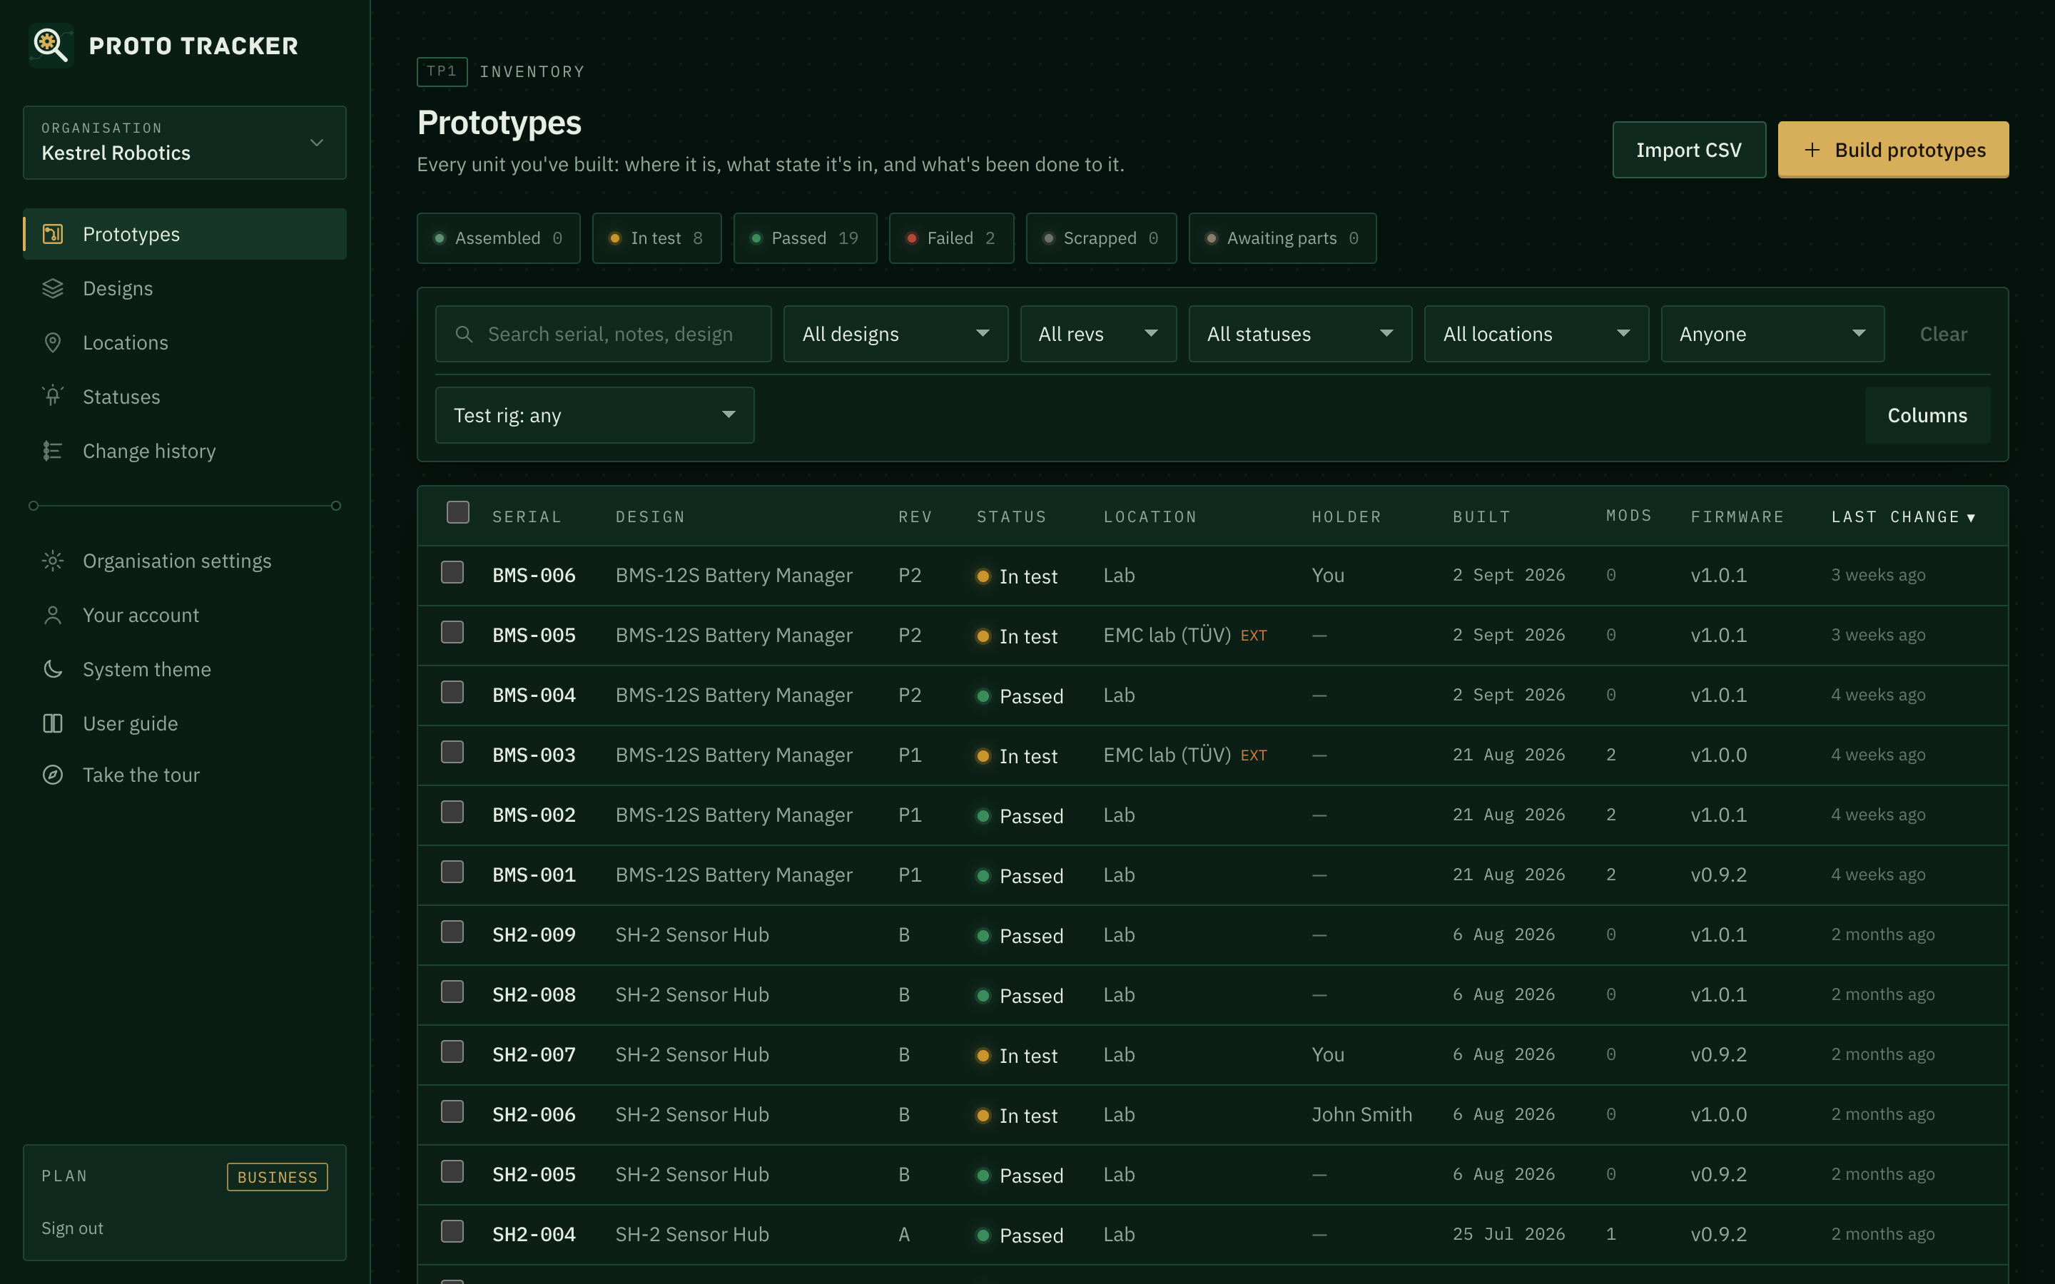Click the plus icon on Build prototypes
Image resolution: width=2055 pixels, height=1284 pixels.
pyautogui.click(x=1812, y=151)
